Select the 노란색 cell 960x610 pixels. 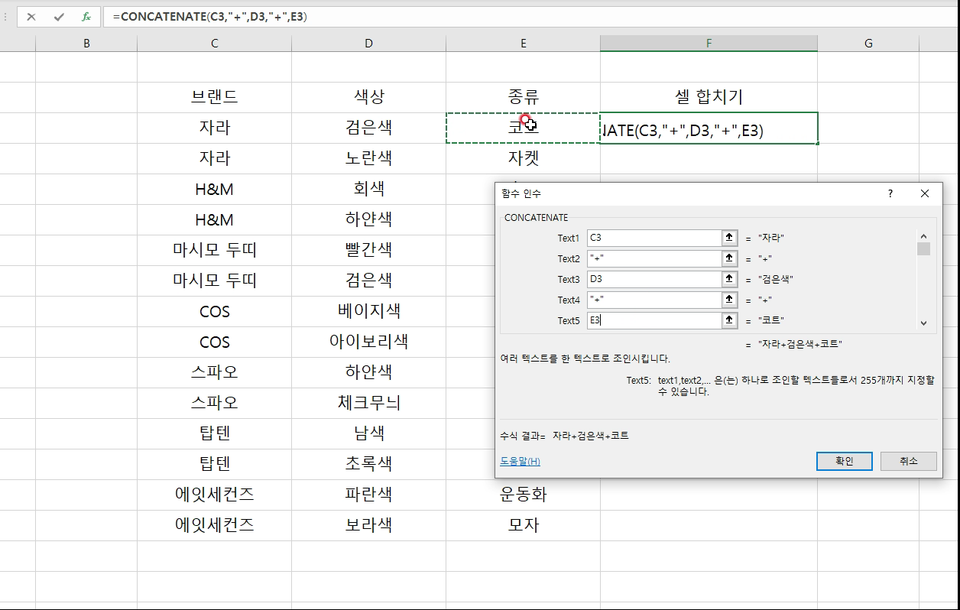[x=368, y=158]
